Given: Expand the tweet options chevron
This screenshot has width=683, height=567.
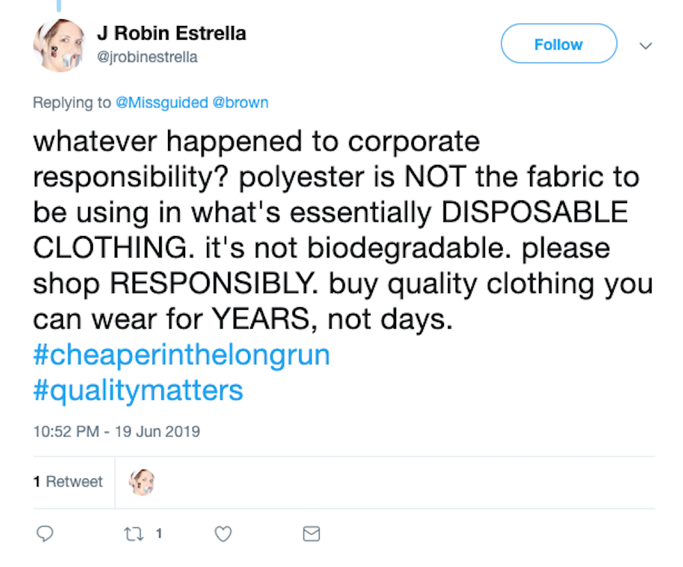Looking at the screenshot, I should [645, 46].
